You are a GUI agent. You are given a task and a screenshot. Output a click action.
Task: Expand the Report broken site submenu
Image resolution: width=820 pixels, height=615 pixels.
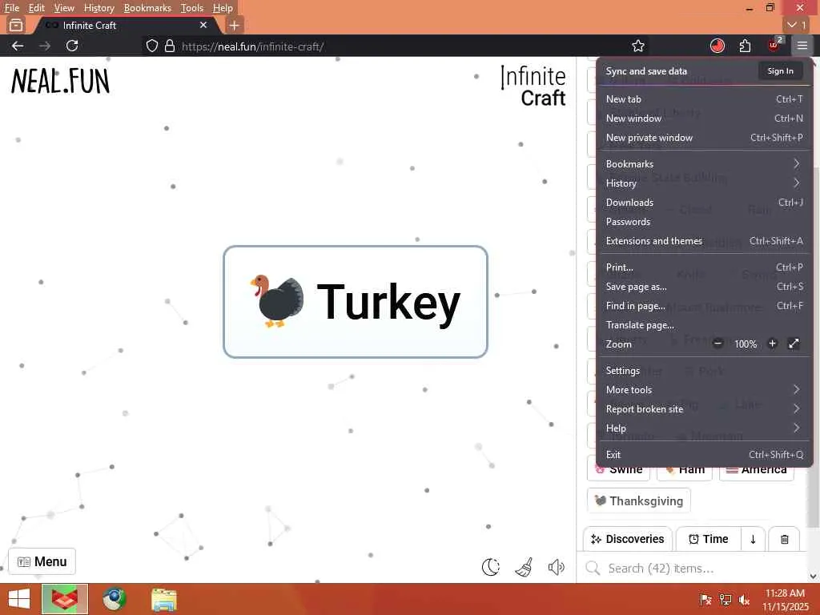coord(705,409)
